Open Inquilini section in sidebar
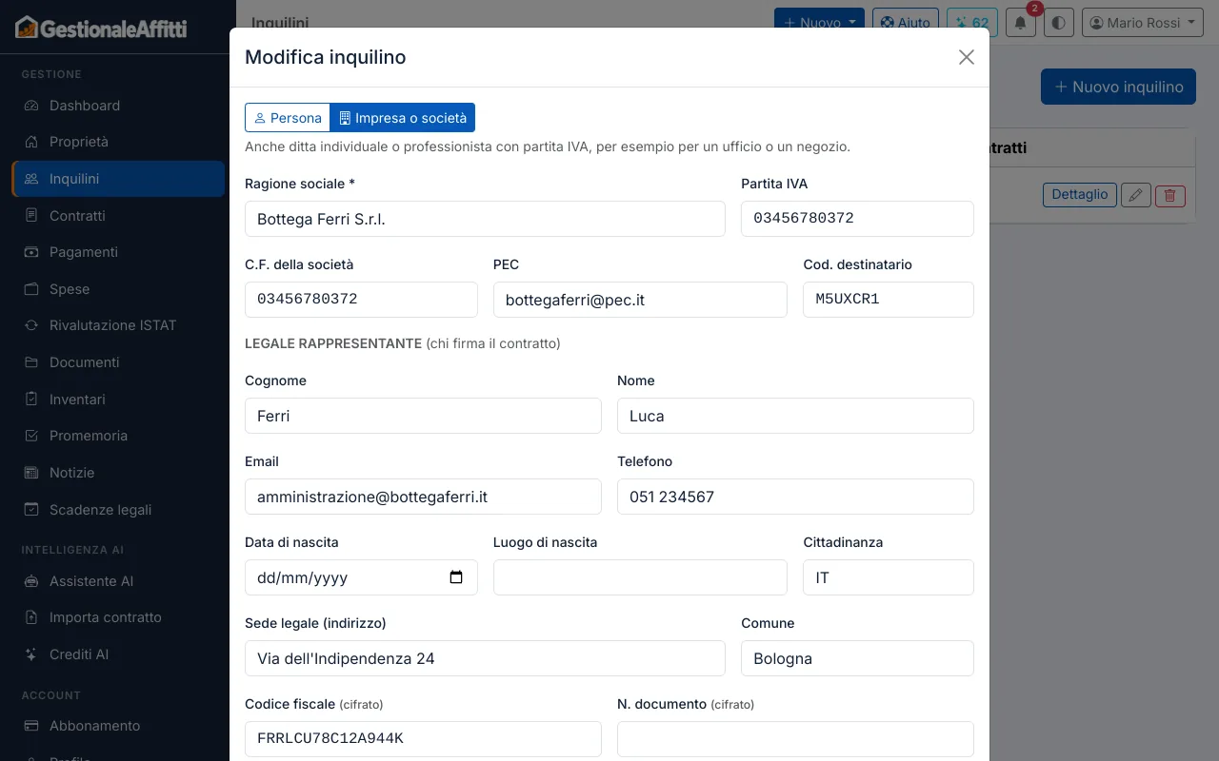 (118, 179)
